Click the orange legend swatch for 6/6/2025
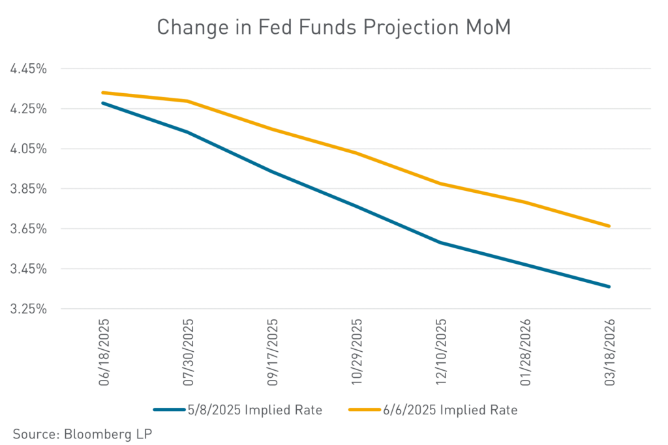Viewport: 668px width, 445px height. [x=367, y=410]
